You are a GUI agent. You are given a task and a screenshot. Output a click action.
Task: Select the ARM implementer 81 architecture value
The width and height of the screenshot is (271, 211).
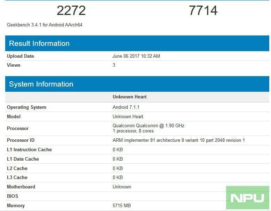tap(179, 140)
